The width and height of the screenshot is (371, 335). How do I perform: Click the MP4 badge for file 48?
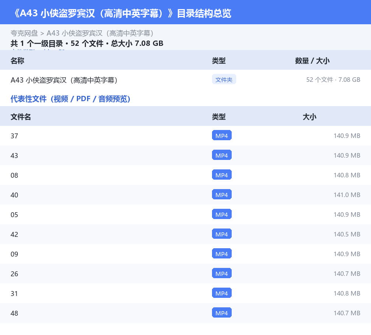click(222, 313)
